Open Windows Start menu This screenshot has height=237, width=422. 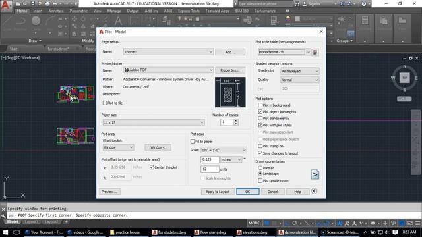[x=5, y=232]
